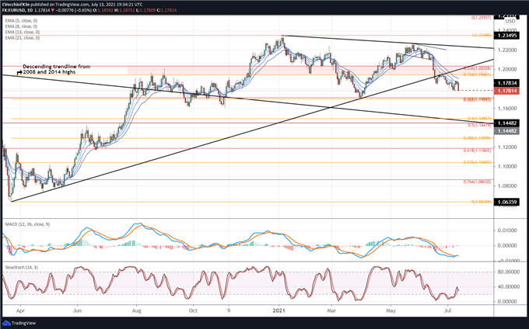Click the black 1.14482 price label

coord(506,123)
